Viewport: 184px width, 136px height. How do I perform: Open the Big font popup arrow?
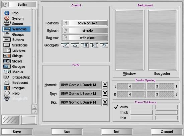tap(105, 102)
